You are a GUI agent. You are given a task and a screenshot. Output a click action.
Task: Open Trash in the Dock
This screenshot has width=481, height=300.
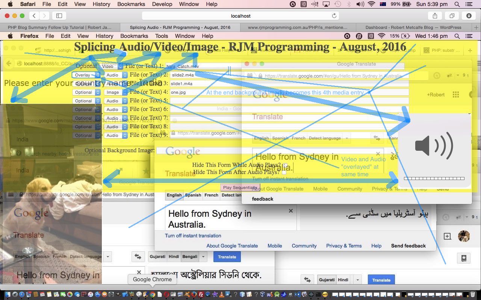tap(473, 295)
